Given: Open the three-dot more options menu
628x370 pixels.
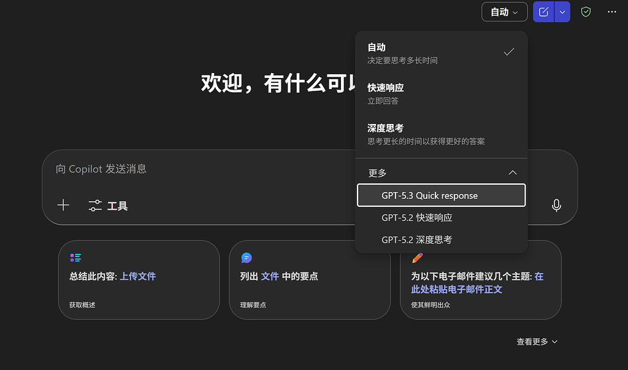Looking at the screenshot, I should coord(612,12).
